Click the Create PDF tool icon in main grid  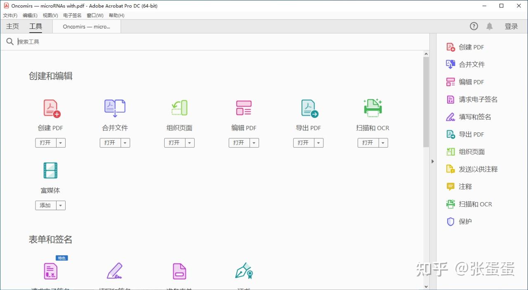(52, 108)
